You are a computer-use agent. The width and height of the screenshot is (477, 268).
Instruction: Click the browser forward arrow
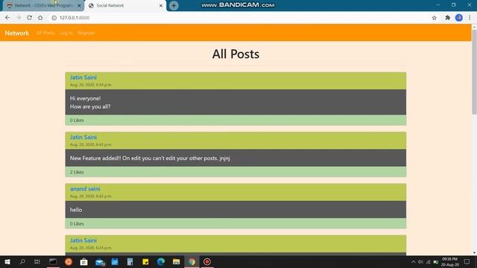coord(18,18)
